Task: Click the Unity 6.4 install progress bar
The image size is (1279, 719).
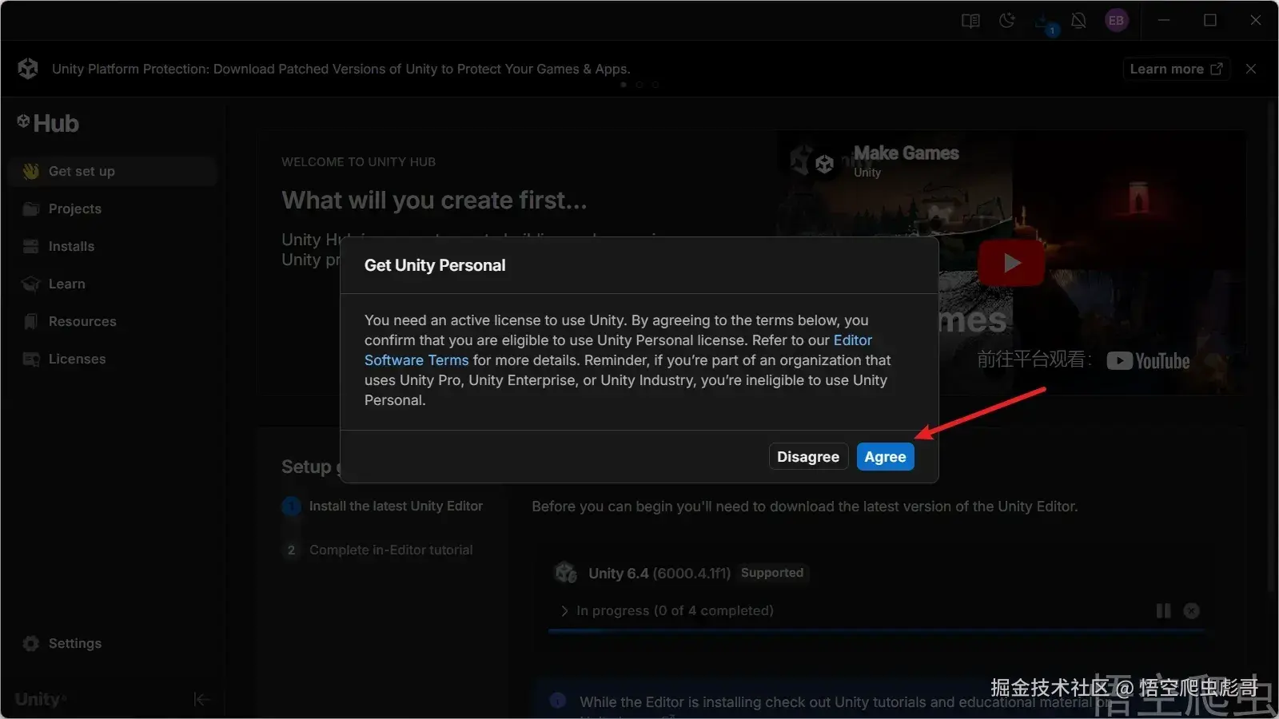Action: (x=876, y=631)
